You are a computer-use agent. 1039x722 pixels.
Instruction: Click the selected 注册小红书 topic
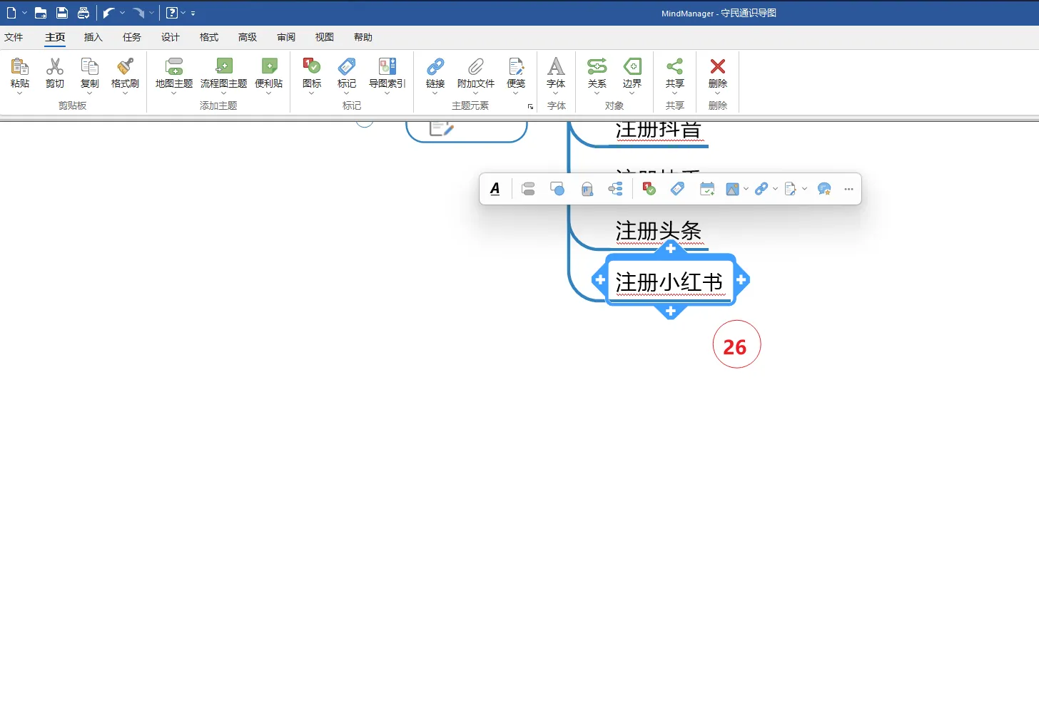[669, 282]
